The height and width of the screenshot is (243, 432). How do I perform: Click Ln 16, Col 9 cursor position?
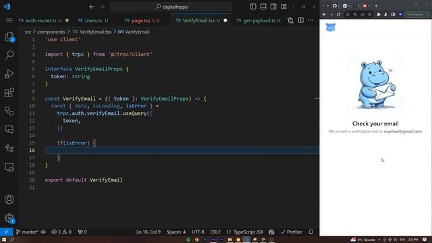click(x=148, y=232)
